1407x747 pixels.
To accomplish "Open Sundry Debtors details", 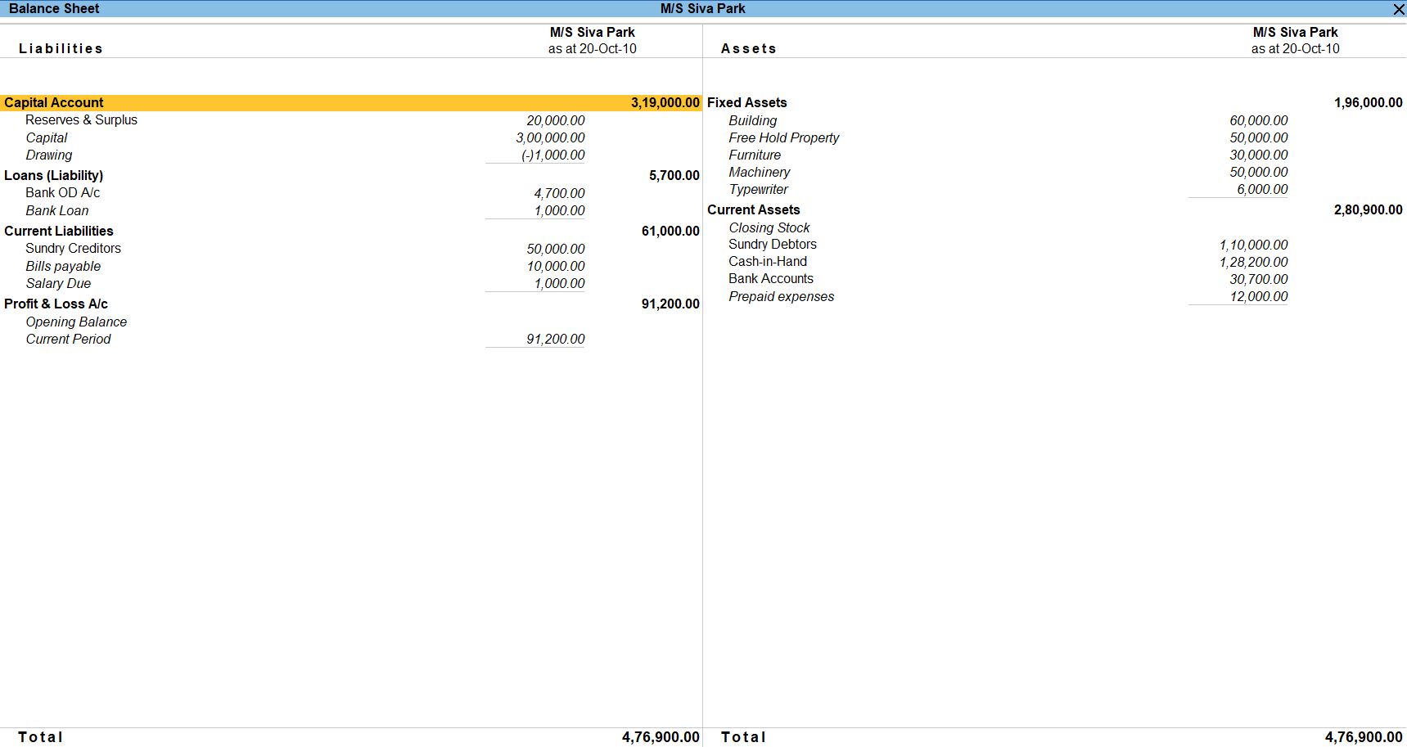I will click(772, 245).
